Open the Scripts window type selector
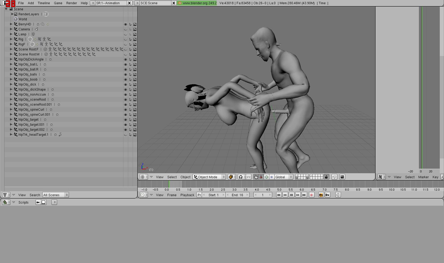The height and width of the screenshot is (263, 444). pos(6,202)
